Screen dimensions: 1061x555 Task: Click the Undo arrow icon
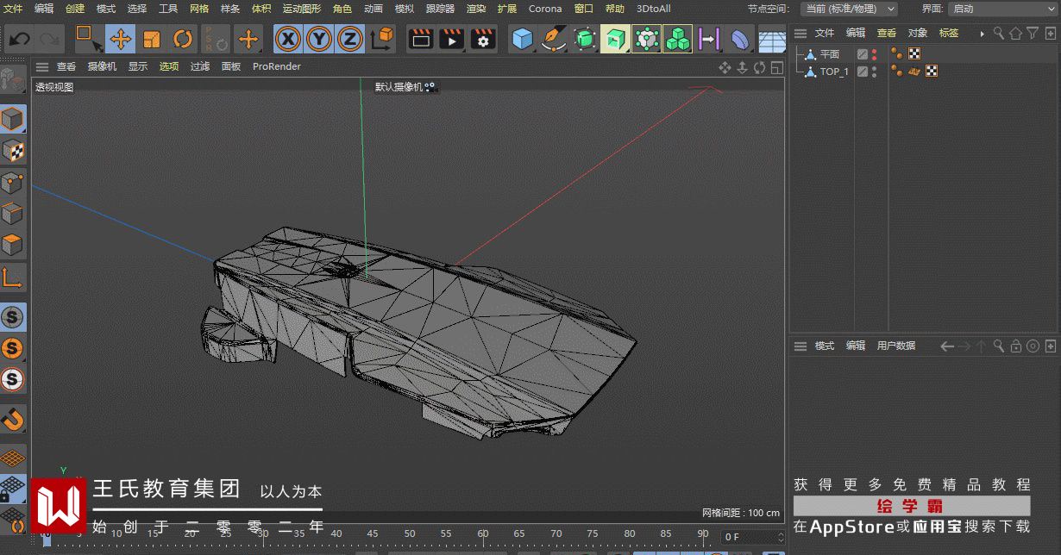point(20,39)
